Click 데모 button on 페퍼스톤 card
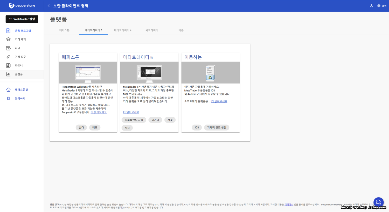This screenshot has height=212, width=389. coord(95,127)
